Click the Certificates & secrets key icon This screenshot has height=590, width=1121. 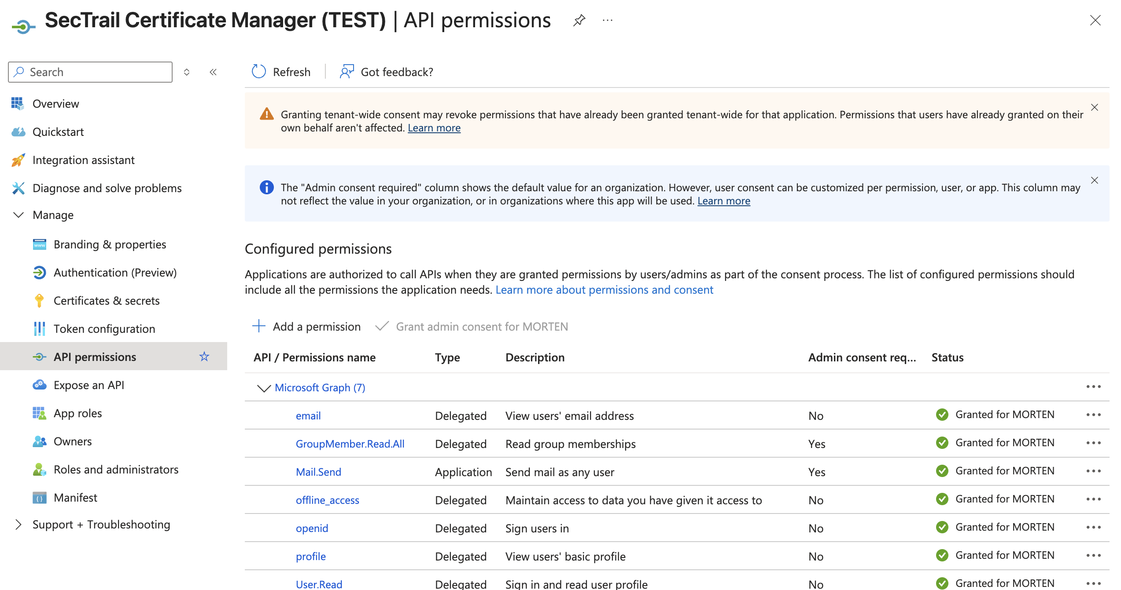point(39,301)
